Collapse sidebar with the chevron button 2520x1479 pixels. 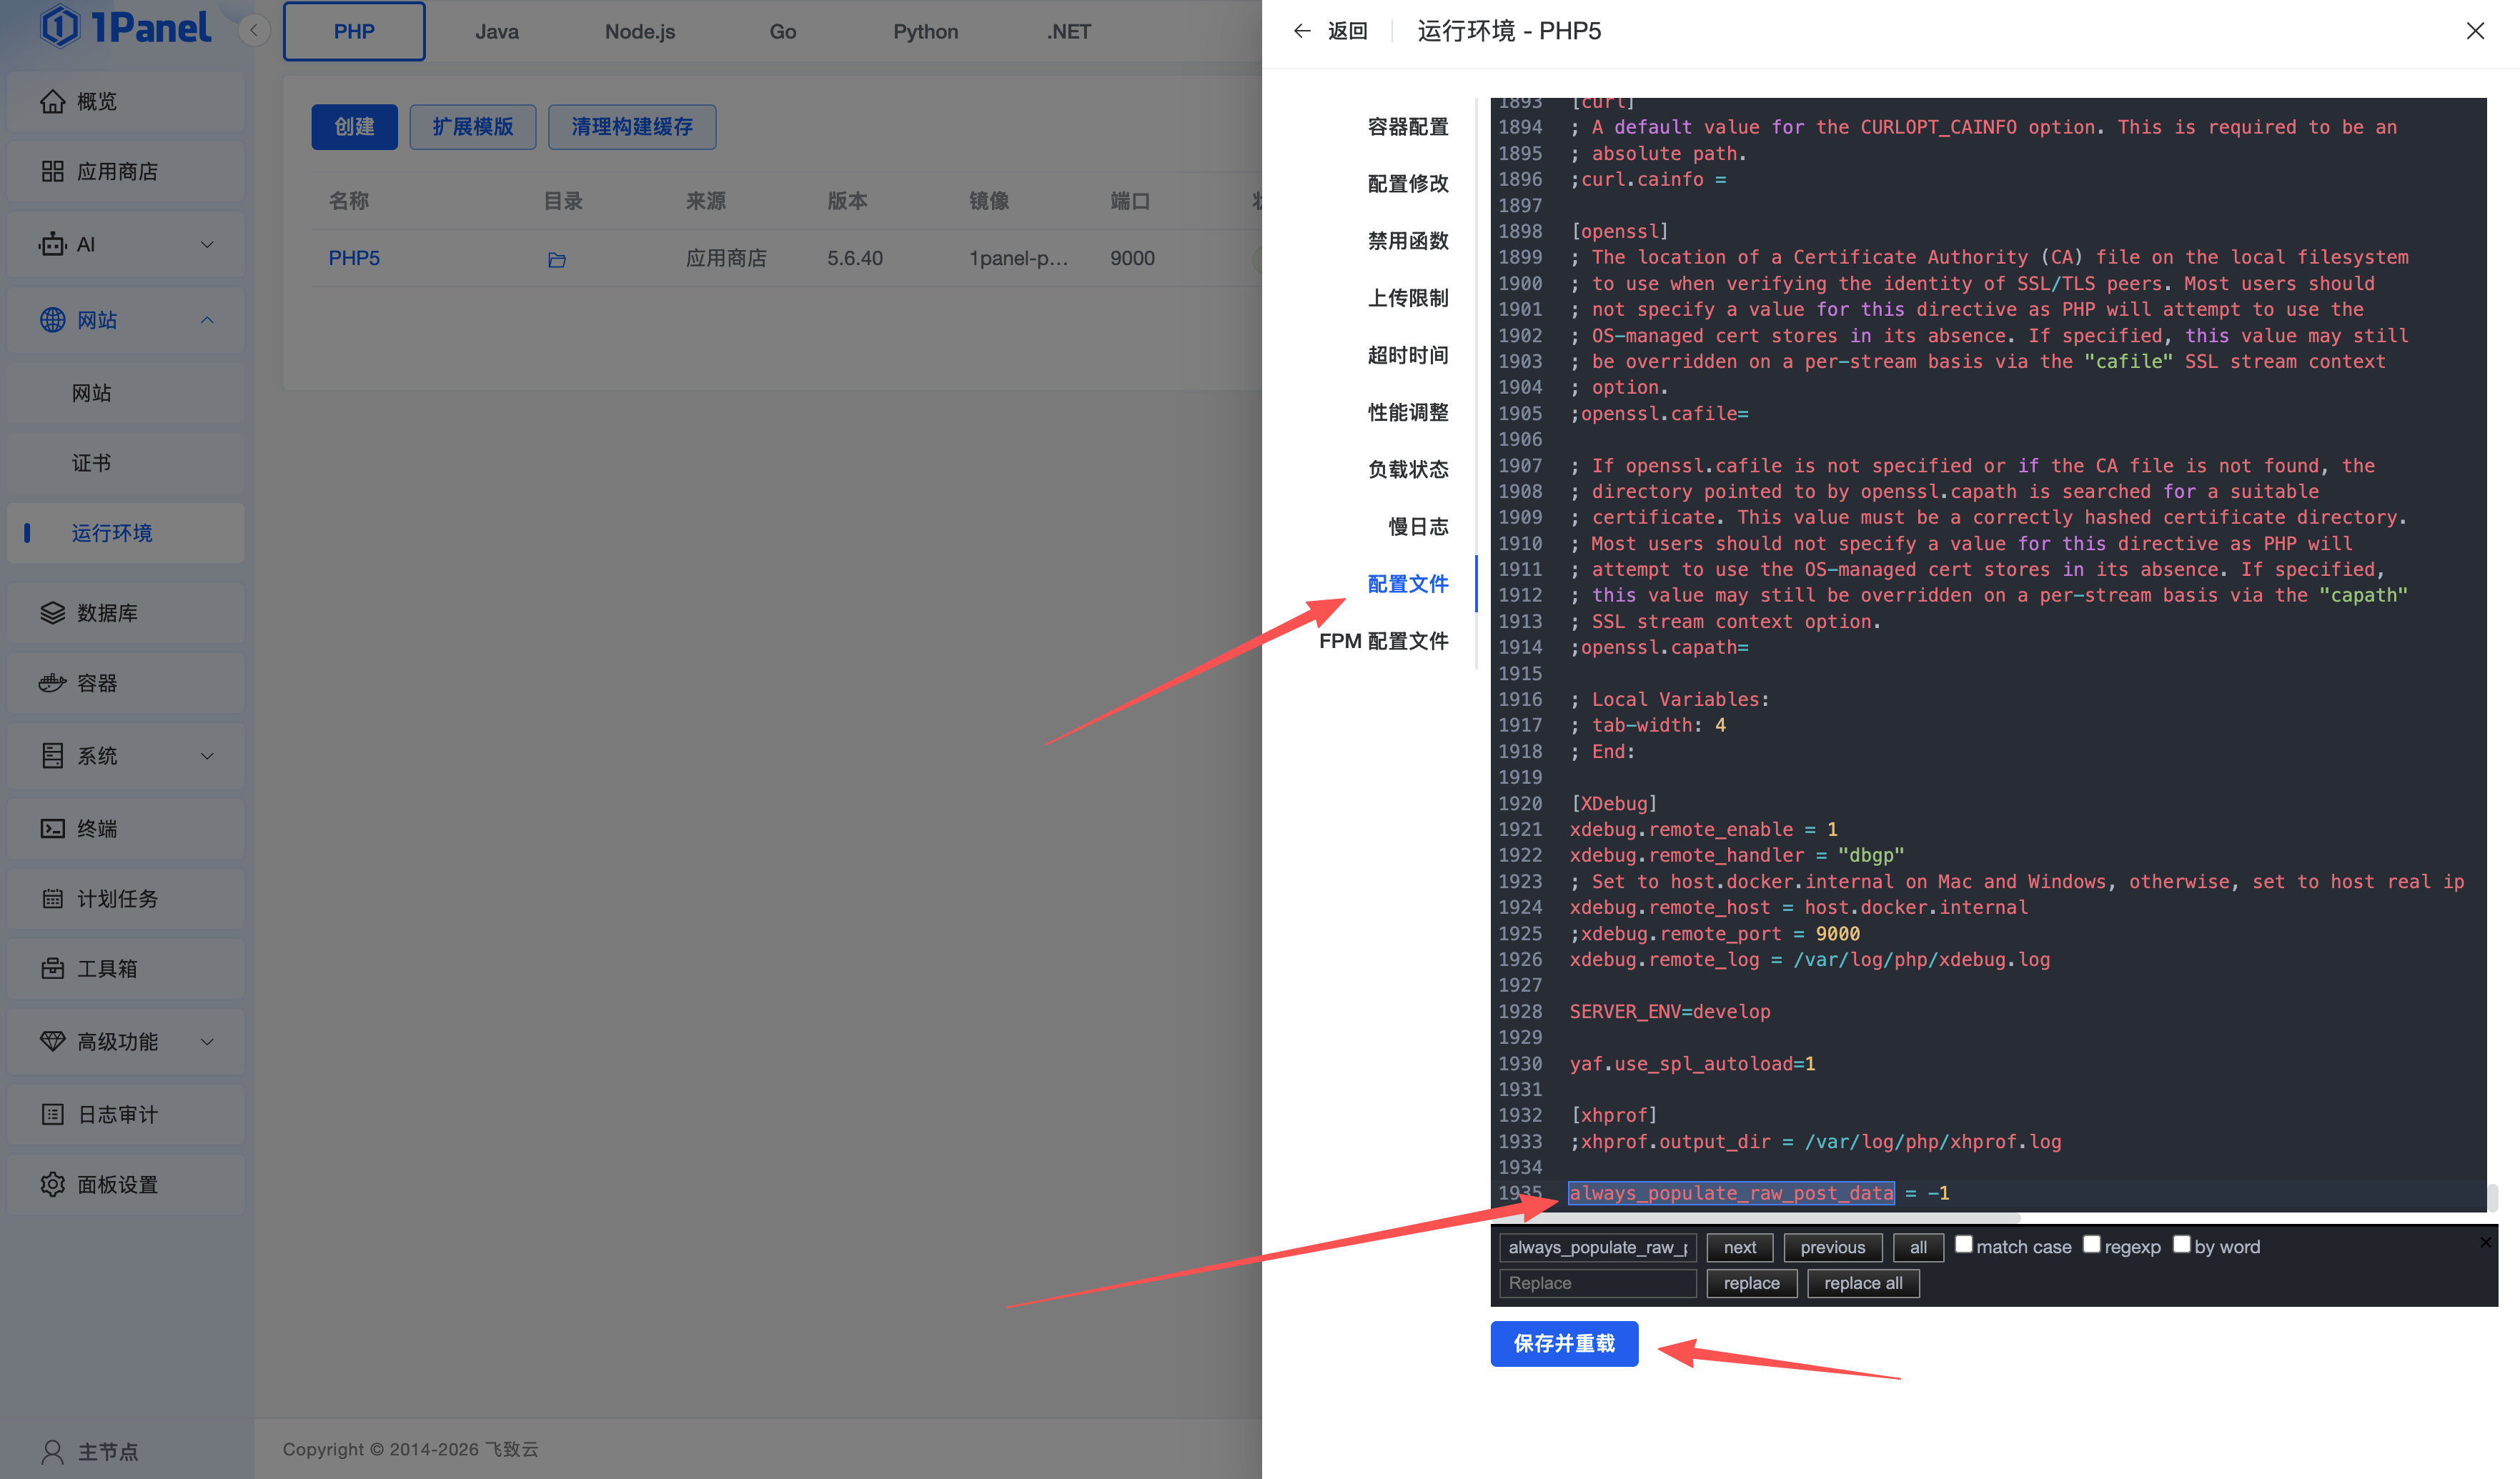(254, 31)
